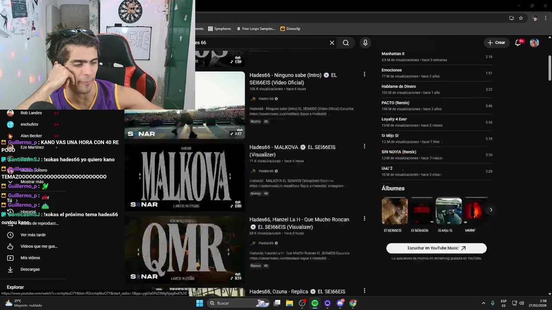Open Task View on the taskbar
Viewport: 552px width, 310px height.
[277, 303]
